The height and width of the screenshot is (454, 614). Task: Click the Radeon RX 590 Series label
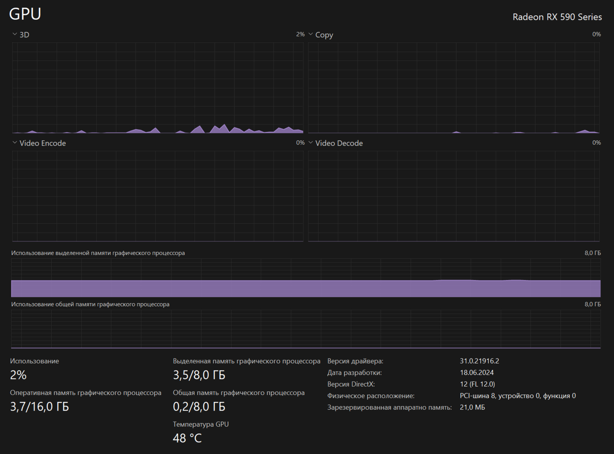(x=557, y=17)
